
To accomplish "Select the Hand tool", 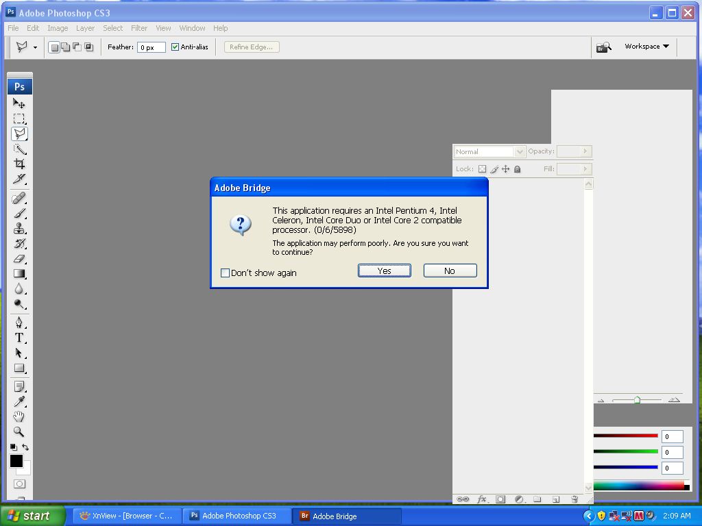I will coord(19,416).
